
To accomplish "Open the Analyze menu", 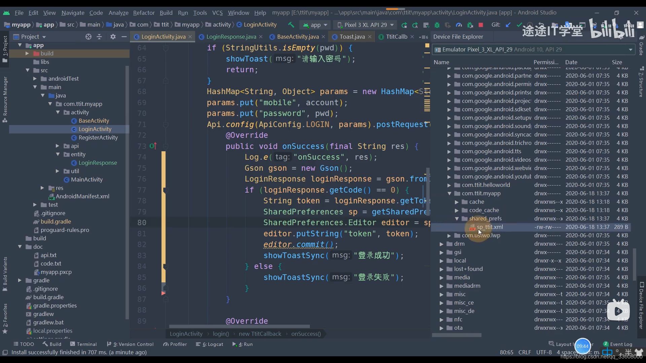I will pos(118,13).
